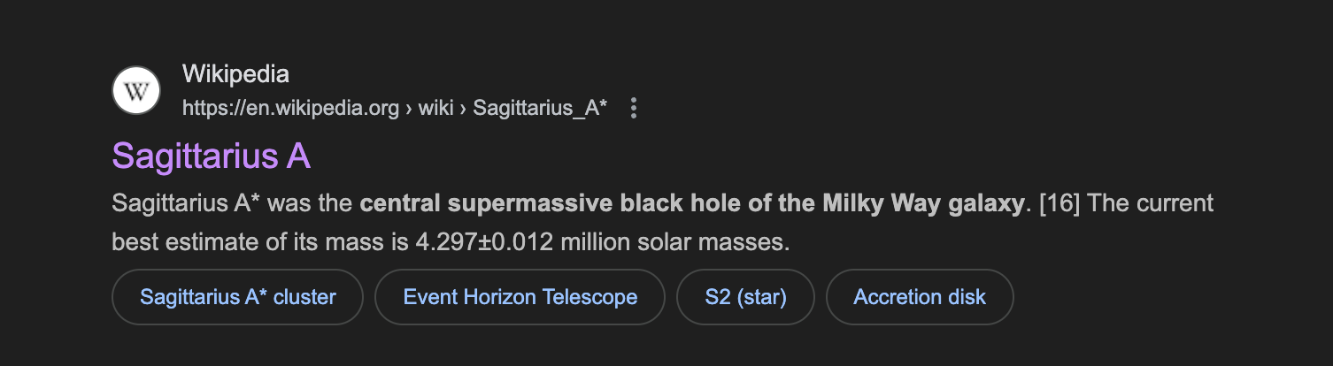This screenshot has height=366, width=1333.
Task: Open the Sagittarius A result title link
Action: [211, 156]
